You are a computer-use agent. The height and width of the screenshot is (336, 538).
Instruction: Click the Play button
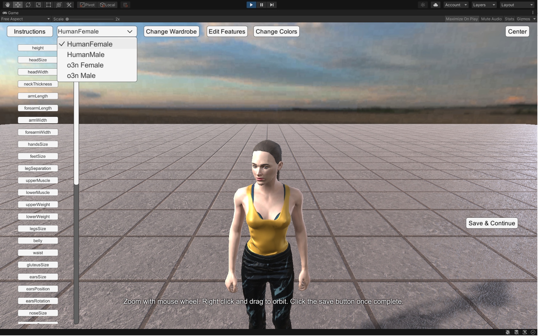[x=251, y=5]
